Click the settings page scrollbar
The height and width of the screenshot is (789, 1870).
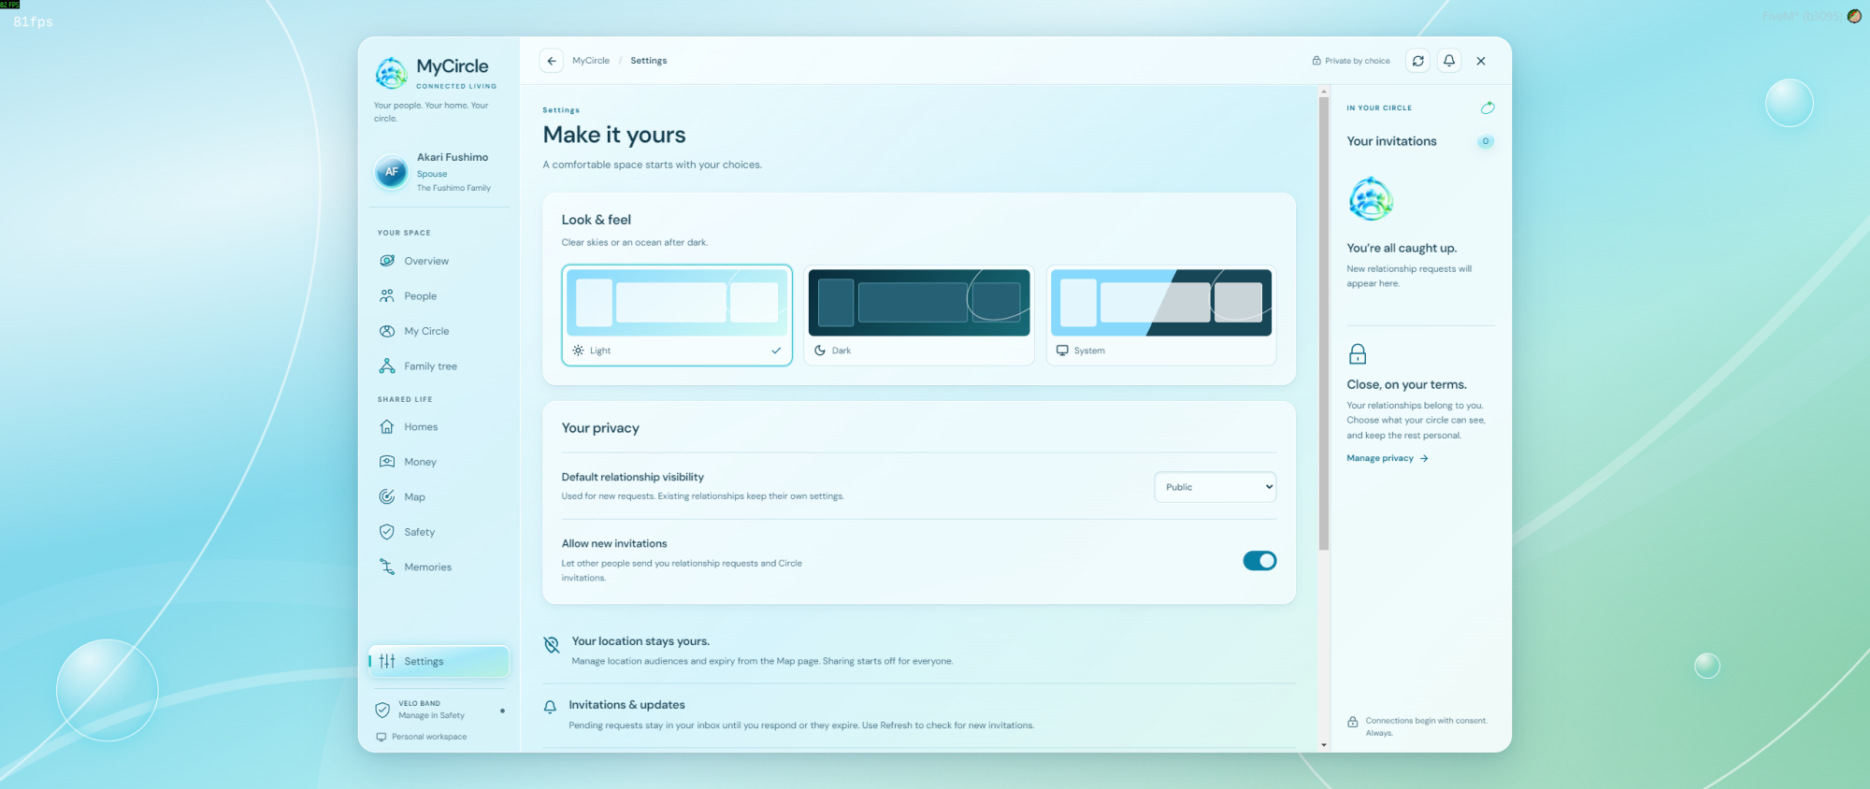point(1324,323)
